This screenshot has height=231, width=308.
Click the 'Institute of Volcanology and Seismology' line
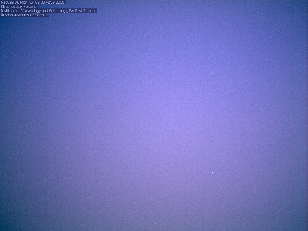pos(48,11)
